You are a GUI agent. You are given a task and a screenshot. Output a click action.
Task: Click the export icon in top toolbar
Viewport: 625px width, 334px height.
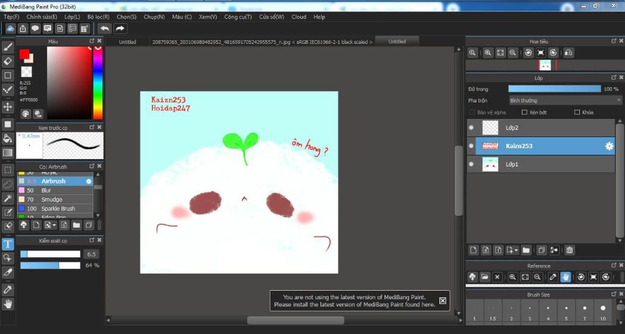point(23,28)
